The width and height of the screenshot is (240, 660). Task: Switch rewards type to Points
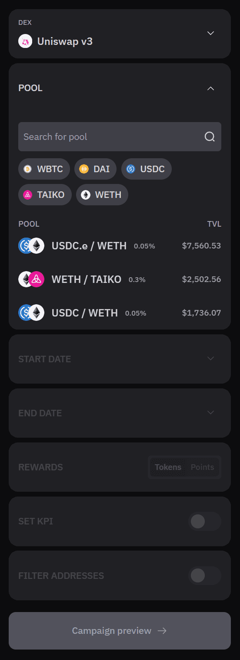tap(203, 467)
